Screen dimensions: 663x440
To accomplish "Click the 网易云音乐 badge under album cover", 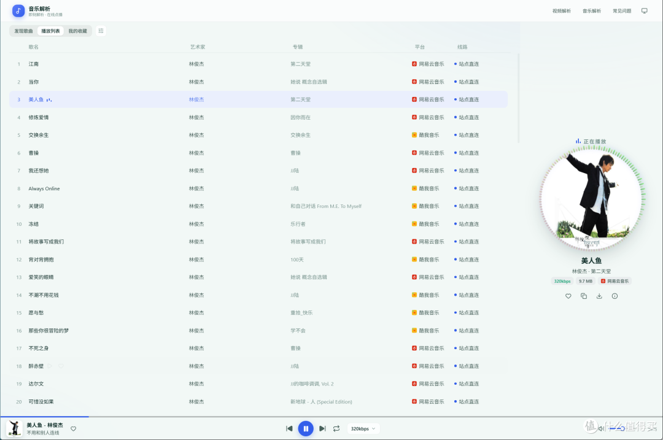I will [x=615, y=281].
